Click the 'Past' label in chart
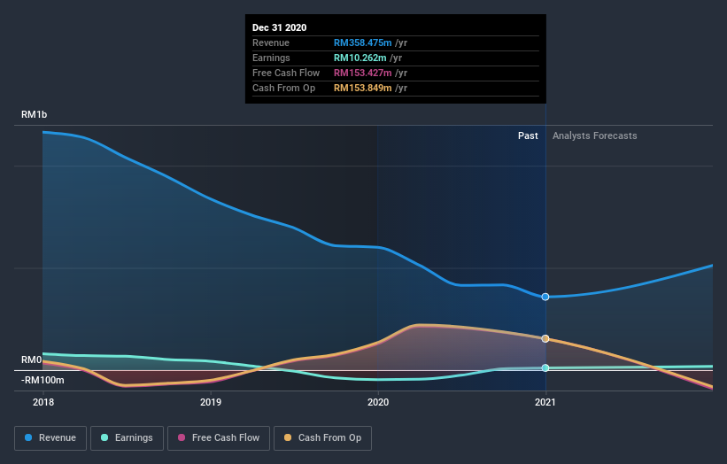The image size is (727, 464). point(528,135)
